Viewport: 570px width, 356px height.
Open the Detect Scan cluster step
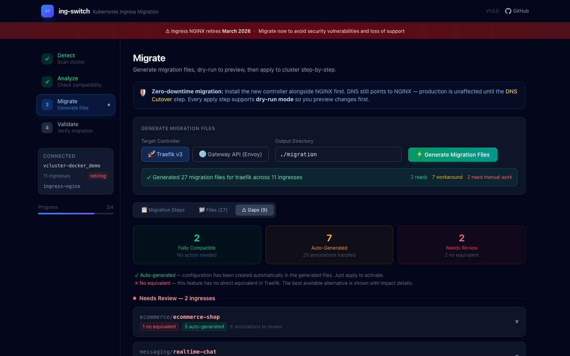pyautogui.click(x=76, y=59)
